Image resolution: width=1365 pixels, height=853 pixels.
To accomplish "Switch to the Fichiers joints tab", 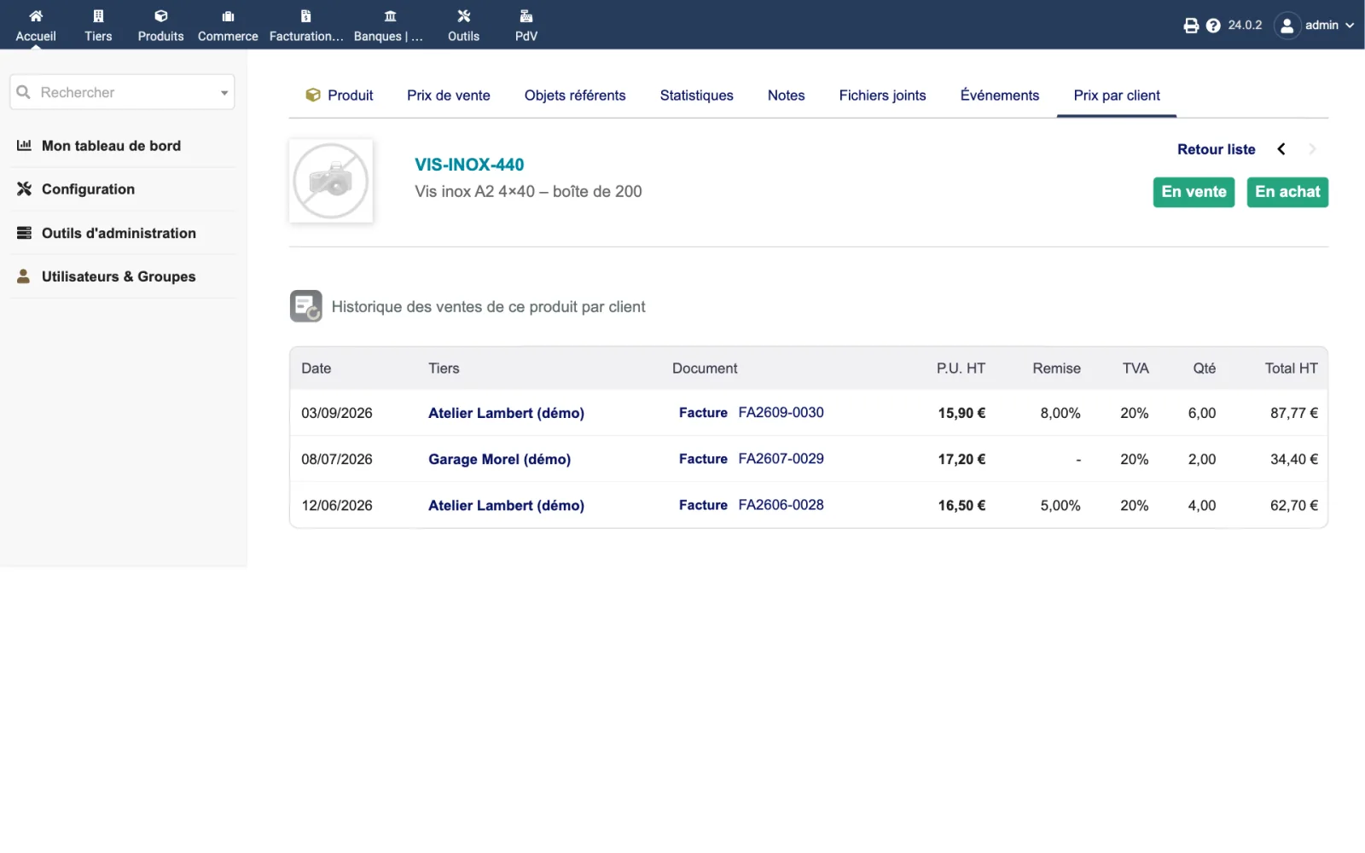I will (x=882, y=96).
